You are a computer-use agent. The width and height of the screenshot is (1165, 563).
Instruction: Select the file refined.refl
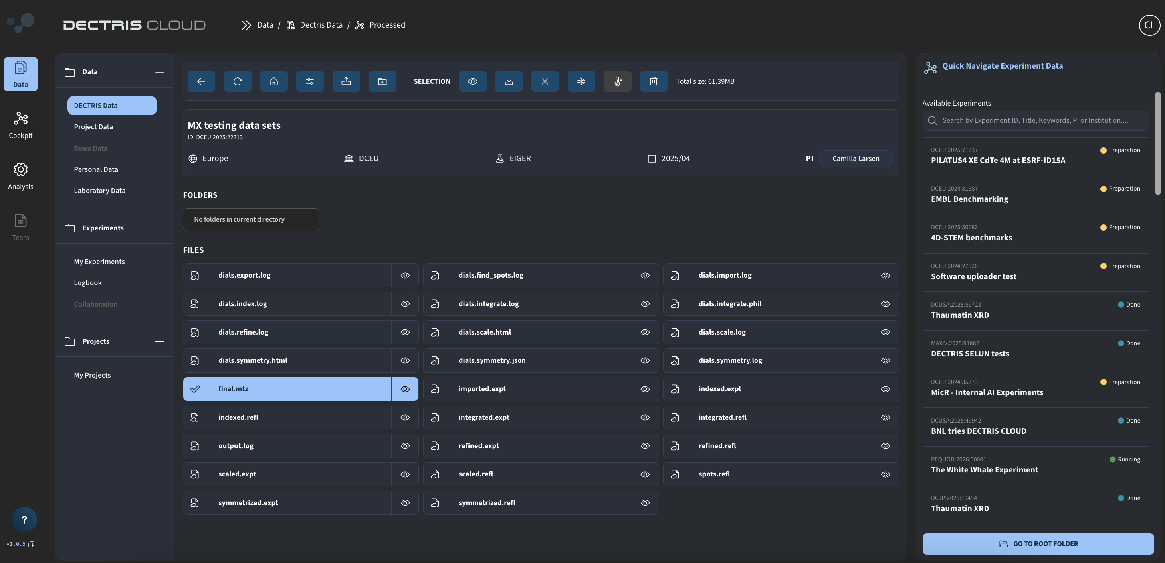[x=781, y=446]
